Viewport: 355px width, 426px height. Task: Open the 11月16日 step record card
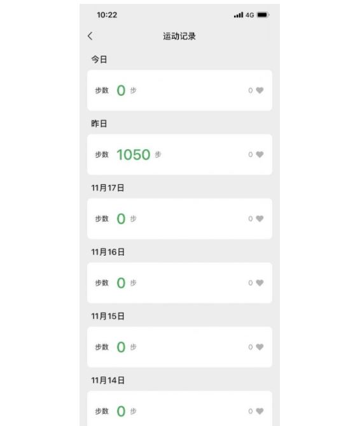pyautogui.click(x=179, y=283)
